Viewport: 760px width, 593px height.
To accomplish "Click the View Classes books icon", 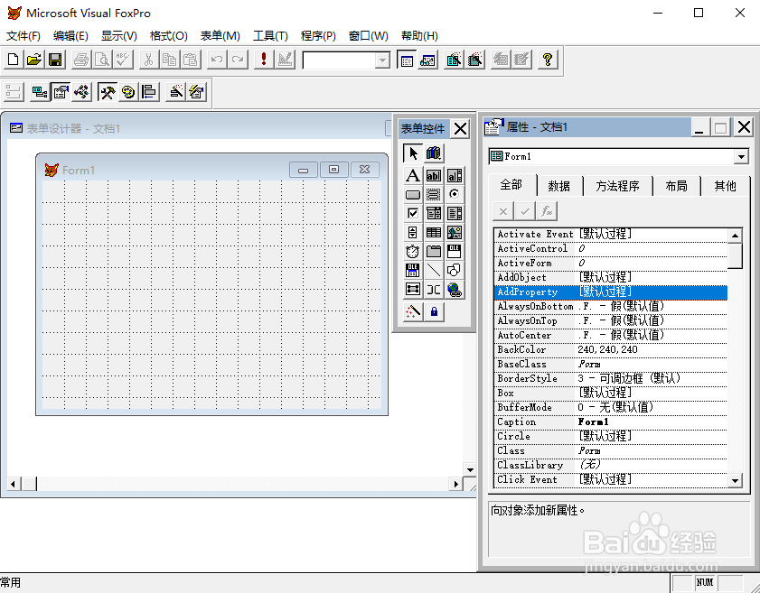I will tap(433, 153).
